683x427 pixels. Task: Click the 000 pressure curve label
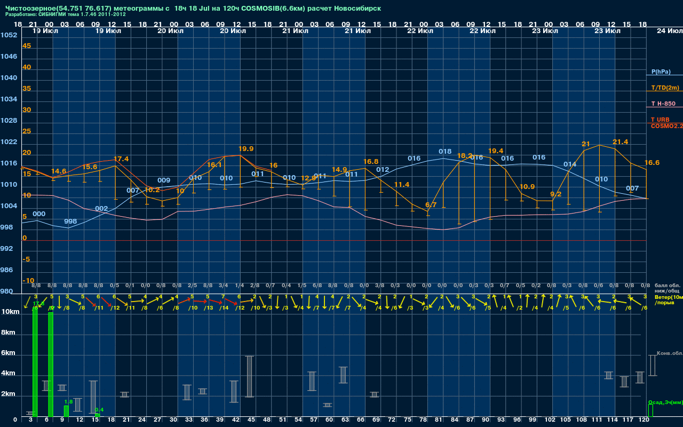[x=39, y=214]
